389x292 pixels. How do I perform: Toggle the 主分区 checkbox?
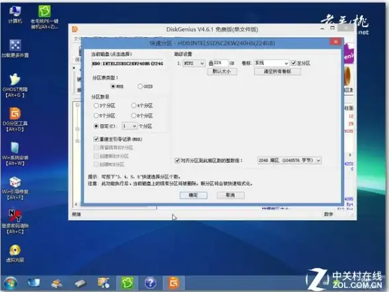294,63
